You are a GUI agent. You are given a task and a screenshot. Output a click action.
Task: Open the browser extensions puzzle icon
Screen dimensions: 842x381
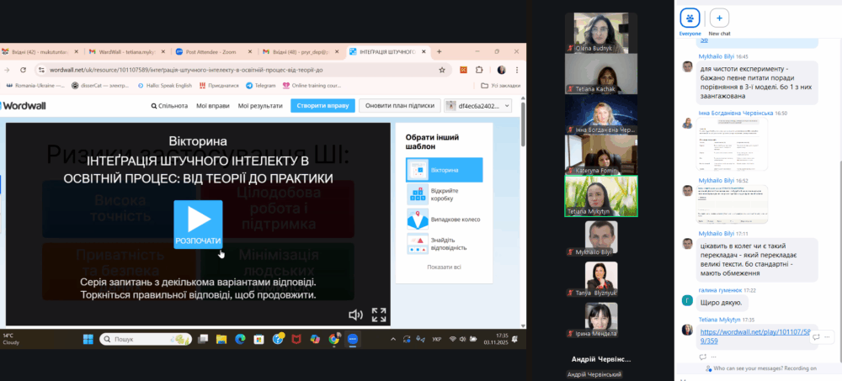pyautogui.click(x=479, y=70)
